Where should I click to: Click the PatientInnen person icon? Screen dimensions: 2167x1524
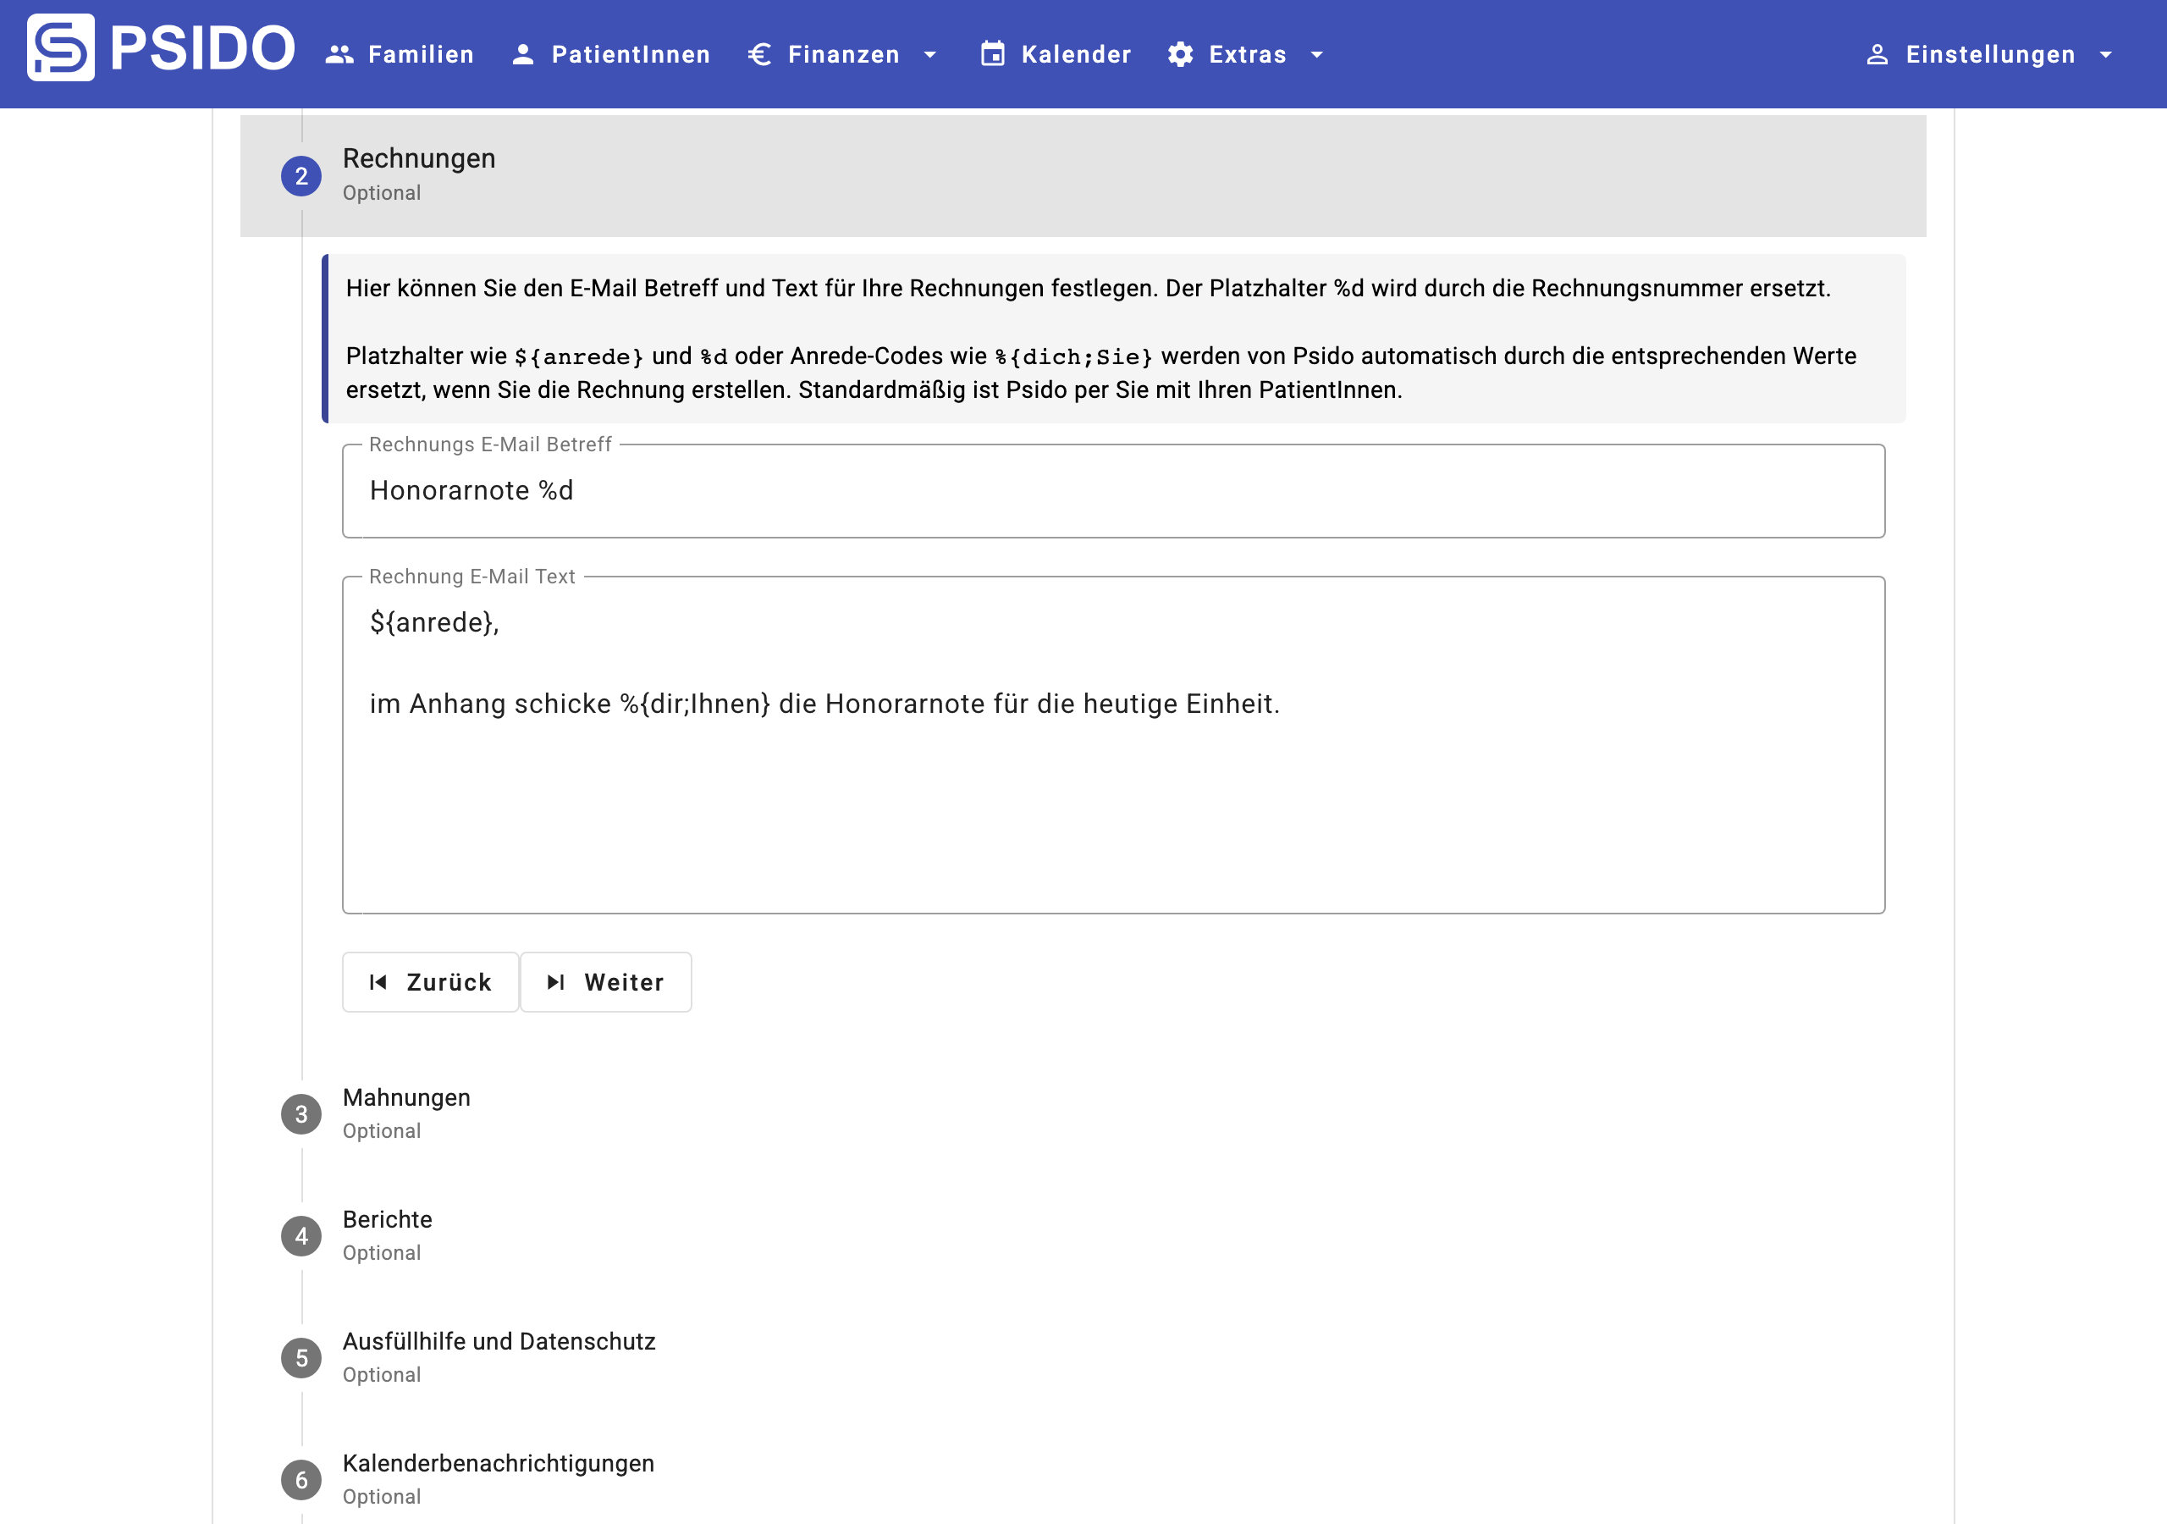(x=523, y=55)
